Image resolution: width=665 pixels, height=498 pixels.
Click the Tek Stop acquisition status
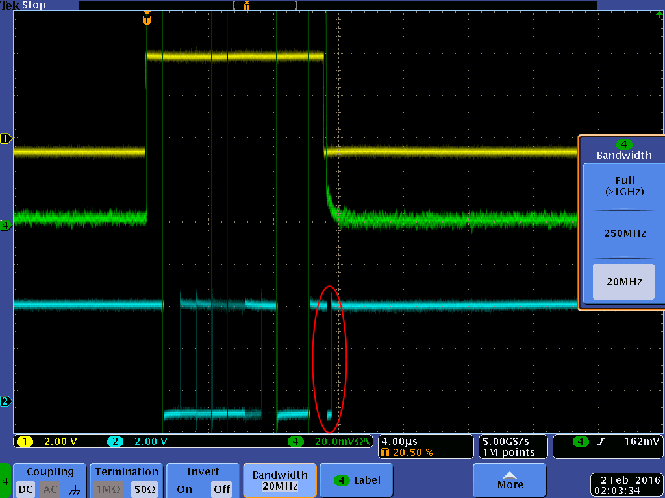coord(23,5)
